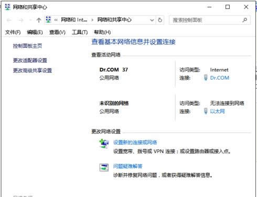The height and width of the screenshot is (197, 257).
Task: Click the 网络和 Int... breadcrumb
Action: click(74, 20)
